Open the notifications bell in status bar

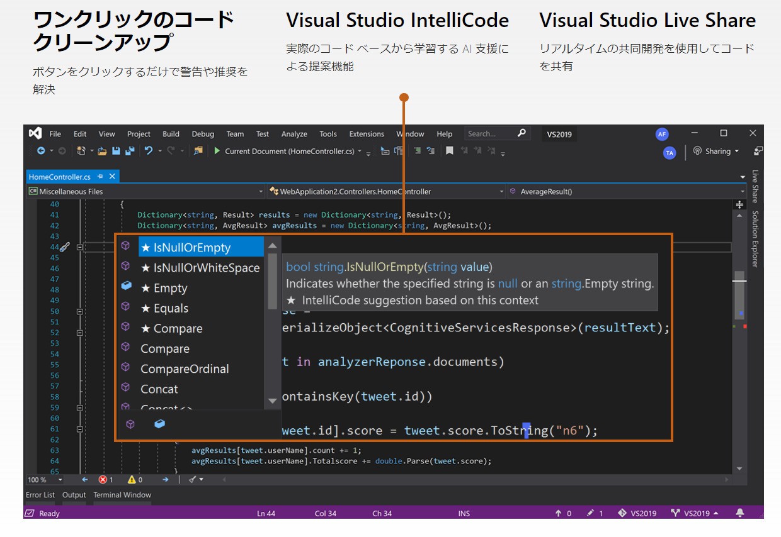click(x=740, y=513)
